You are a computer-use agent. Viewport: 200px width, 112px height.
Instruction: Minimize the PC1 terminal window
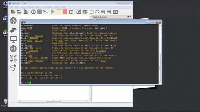coord(148,22)
